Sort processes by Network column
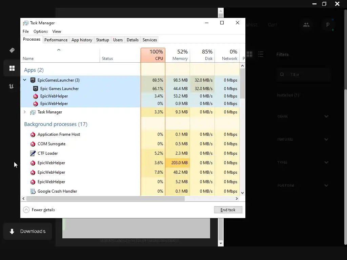Viewport: 347px width, 260px height. (x=227, y=55)
